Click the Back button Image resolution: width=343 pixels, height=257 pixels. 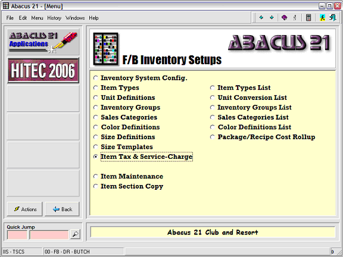pos(62,209)
